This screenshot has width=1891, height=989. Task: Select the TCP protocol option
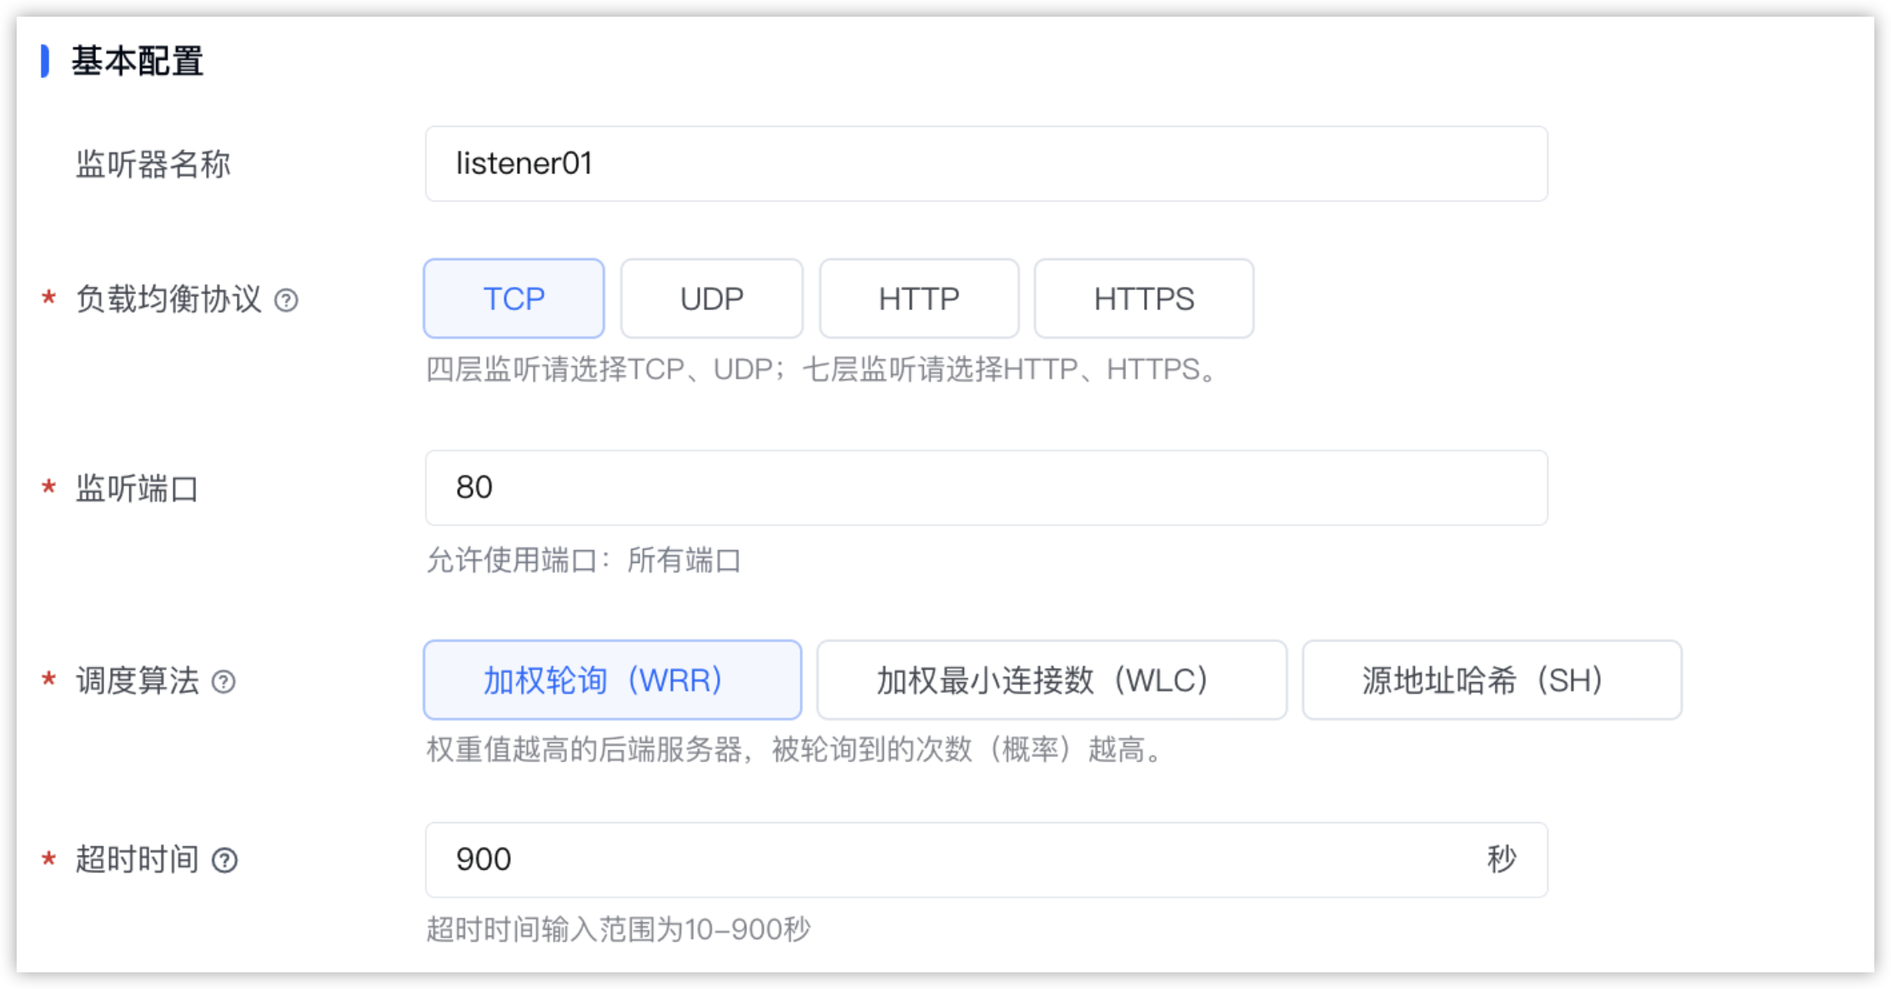pyautogui.click(x=514, y=299)
